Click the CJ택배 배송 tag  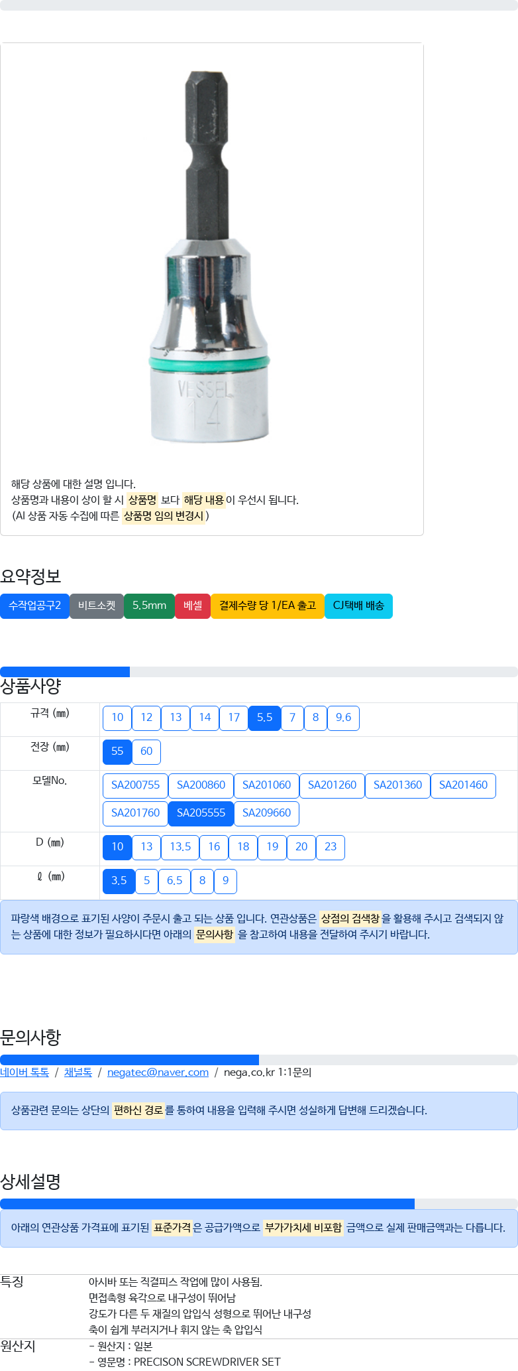358,606
